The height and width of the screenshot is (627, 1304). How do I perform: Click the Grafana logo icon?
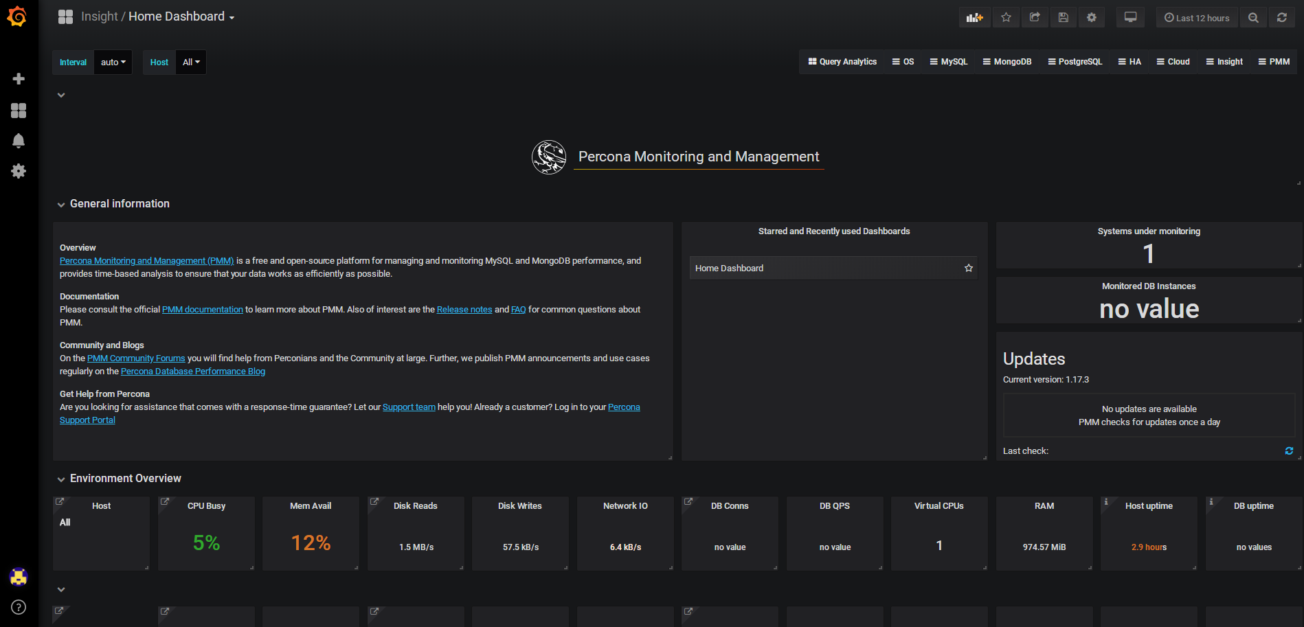click(x=17, y=16)
